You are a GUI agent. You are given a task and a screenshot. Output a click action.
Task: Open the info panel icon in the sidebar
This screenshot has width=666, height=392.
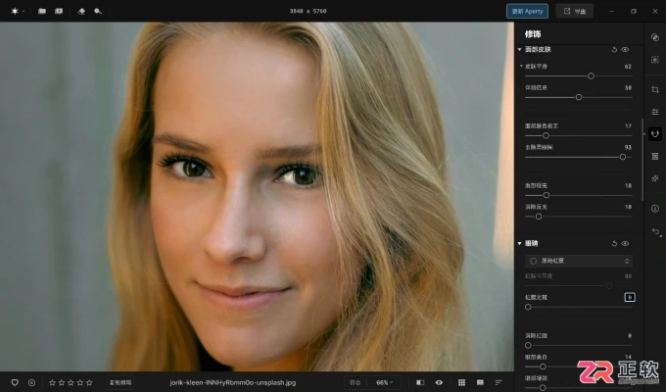(655, 209)
